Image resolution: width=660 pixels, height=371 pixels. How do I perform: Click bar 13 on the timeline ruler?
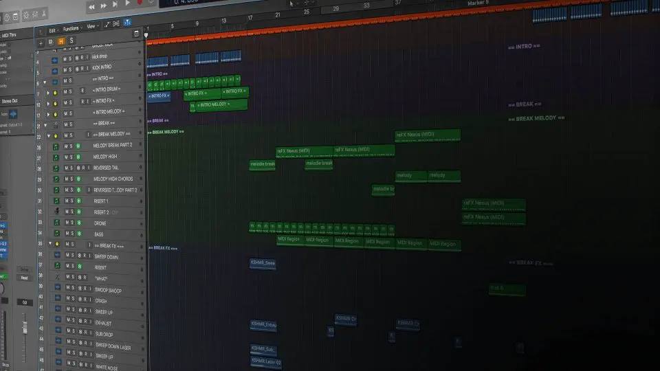[x=224, y=21]
